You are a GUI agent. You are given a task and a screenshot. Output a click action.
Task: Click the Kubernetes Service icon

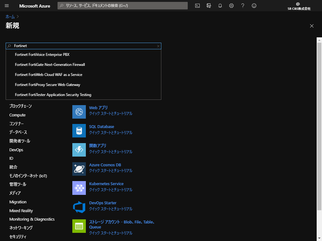[79, 188]
